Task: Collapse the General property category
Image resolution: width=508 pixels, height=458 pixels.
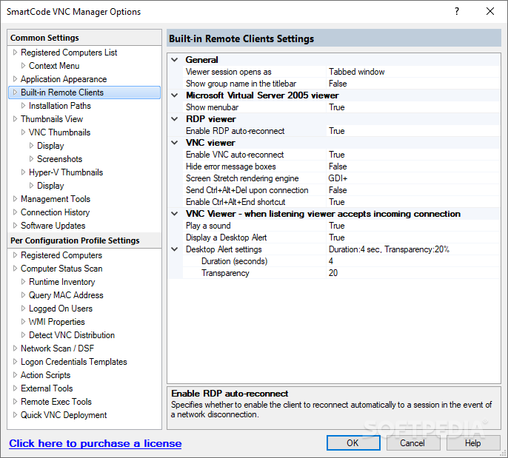Action: 175,60
